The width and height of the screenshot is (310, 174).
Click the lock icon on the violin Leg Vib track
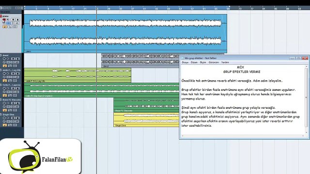coord(10,81)
